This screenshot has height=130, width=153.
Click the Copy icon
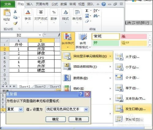pyautogui.click(x=15, y=17)
